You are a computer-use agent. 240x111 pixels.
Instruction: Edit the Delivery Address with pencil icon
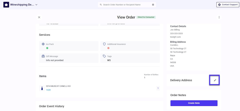click(x=215, y=80)
